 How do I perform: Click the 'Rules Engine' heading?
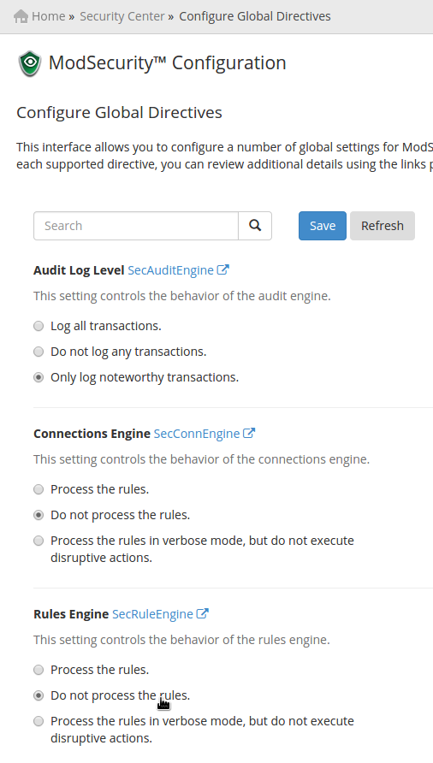(71, 614)
